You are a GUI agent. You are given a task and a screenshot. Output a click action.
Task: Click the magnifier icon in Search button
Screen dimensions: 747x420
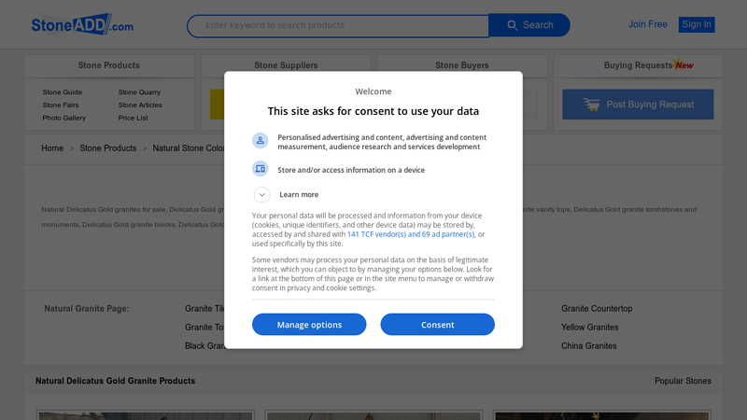[x=511, y=25]
